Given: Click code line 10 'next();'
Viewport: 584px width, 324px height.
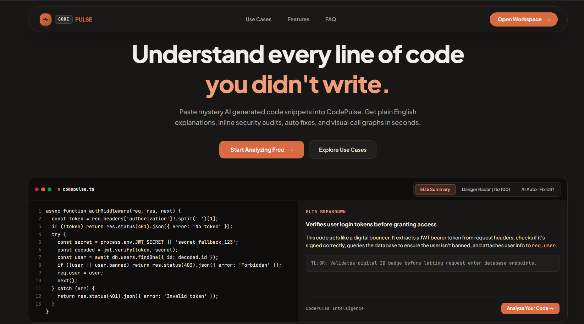Looking at the screenshot, I should [67, 280].
